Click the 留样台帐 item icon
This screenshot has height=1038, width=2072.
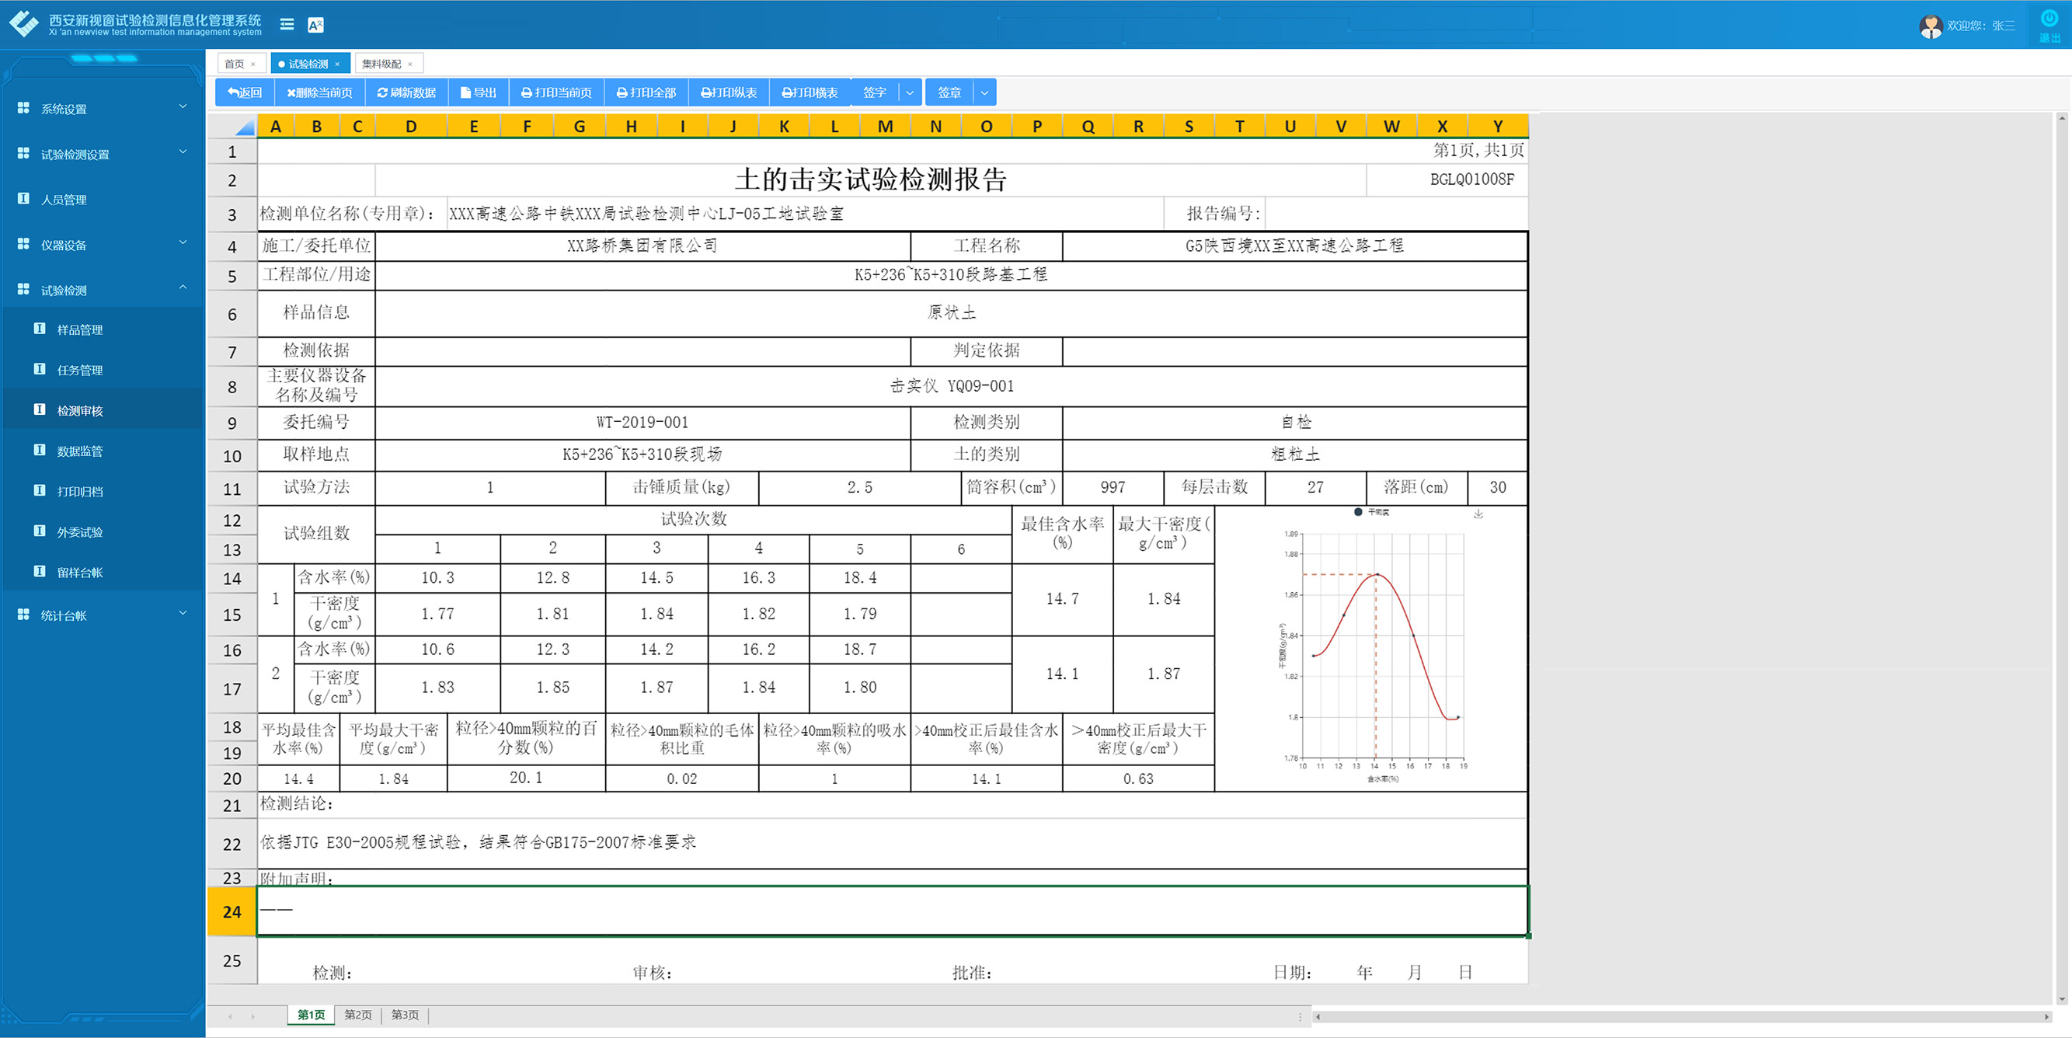pyautogui.click(x=40, y=571)
